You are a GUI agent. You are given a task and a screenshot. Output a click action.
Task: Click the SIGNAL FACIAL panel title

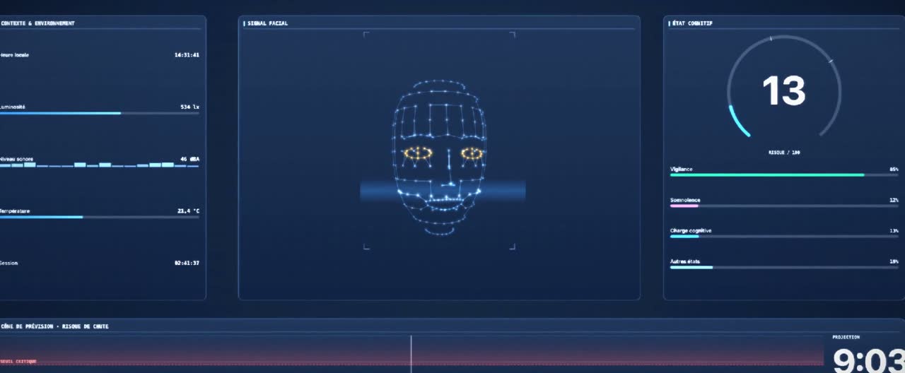(267, 23)
